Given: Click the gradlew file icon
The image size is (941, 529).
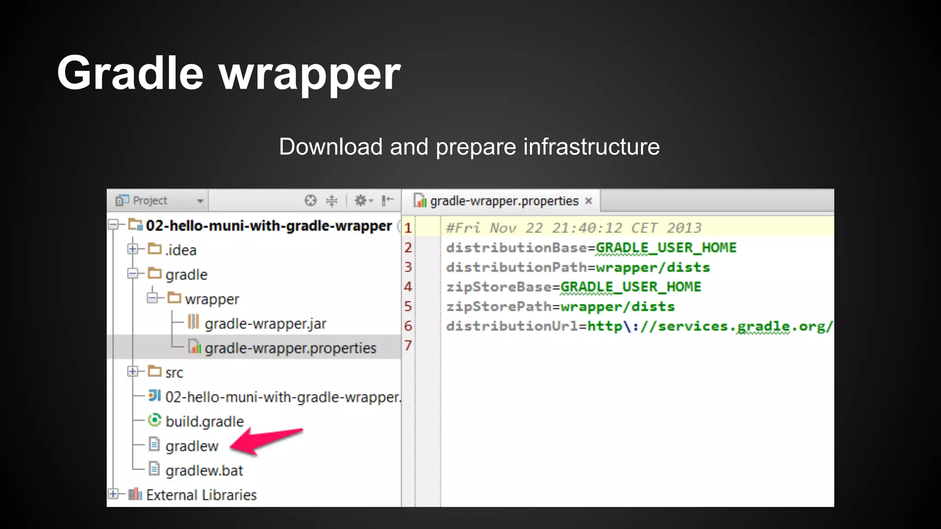Looking at the screenshot, I should (154, 445).
